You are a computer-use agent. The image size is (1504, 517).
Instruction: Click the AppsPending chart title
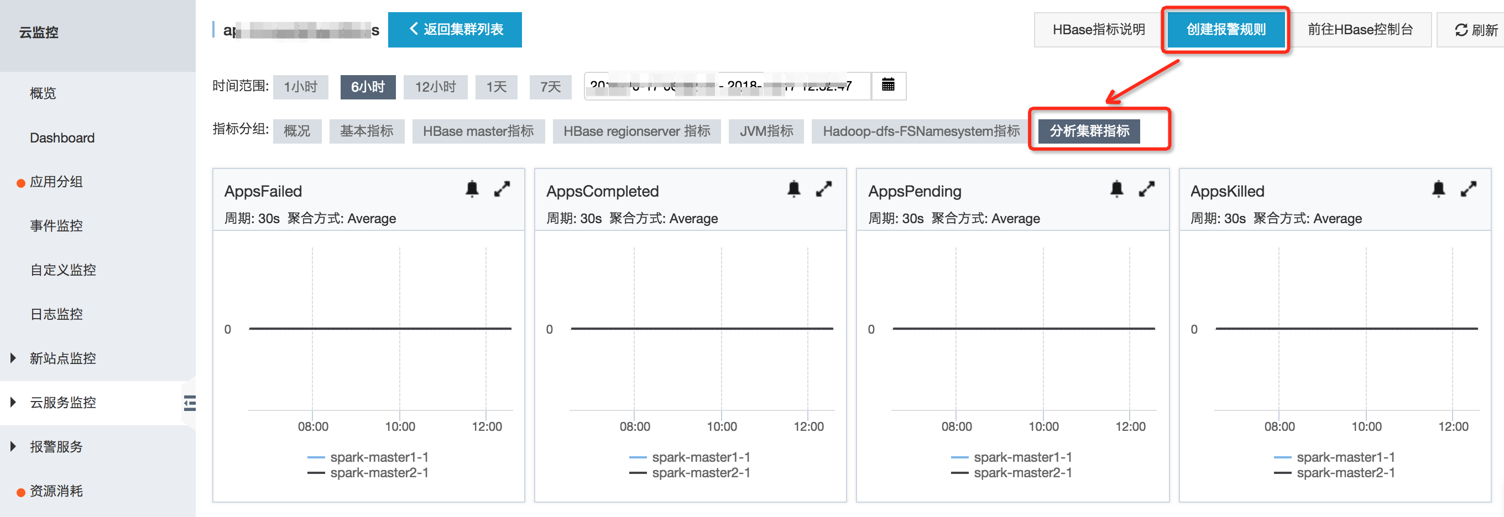pyautogui.click(x=915, y=192)
